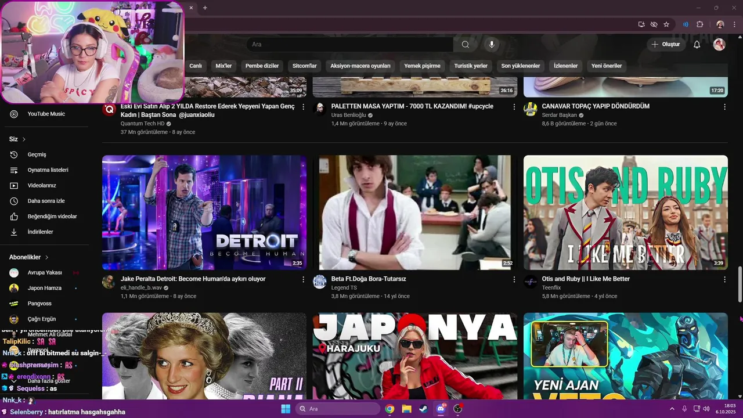The image size is (743, 418).
Task: Open options menu for Otis and Ruby video
Action: (x=724, y=279)
